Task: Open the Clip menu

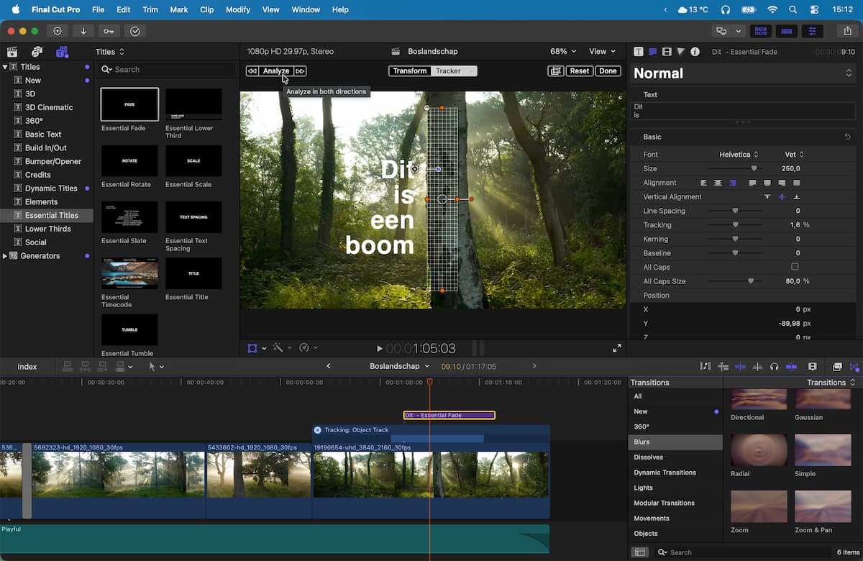Action: (206, 10)
